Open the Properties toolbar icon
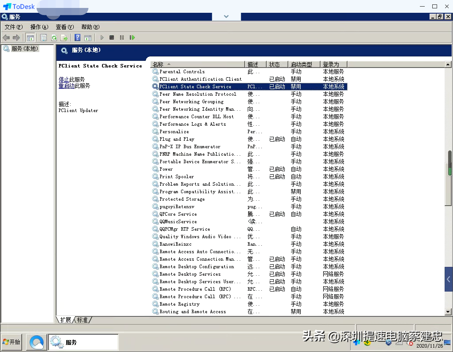 (43, 38)
